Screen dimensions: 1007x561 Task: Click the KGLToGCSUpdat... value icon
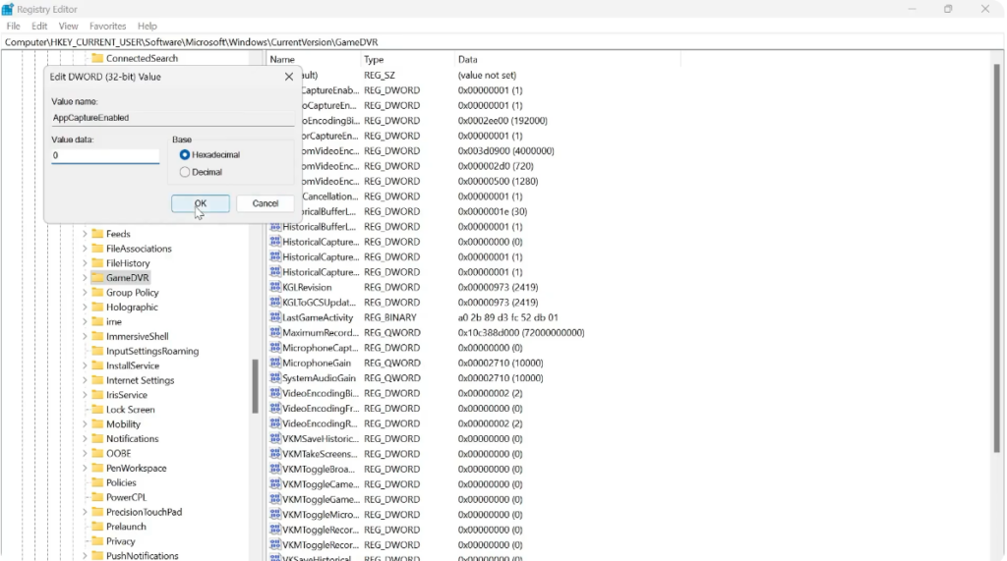[275, 303]
